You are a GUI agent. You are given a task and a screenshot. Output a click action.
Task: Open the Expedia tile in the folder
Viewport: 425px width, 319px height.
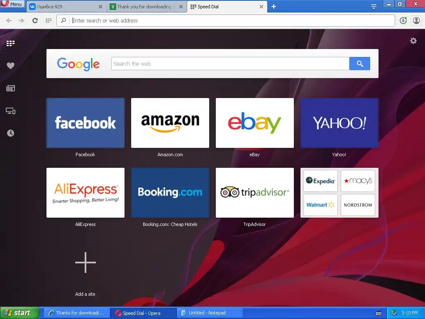[x=320, y=181]
